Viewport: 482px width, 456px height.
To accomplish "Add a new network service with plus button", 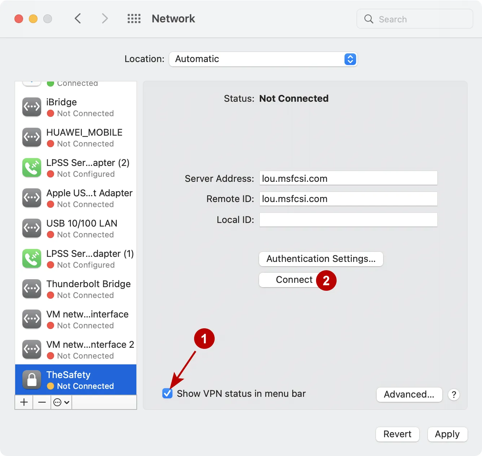I will coord(23,402).
